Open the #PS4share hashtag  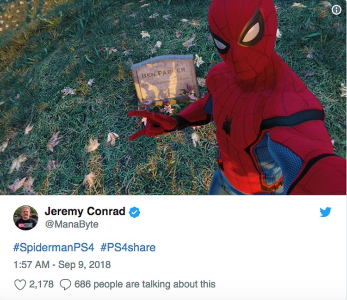[128, 247]
